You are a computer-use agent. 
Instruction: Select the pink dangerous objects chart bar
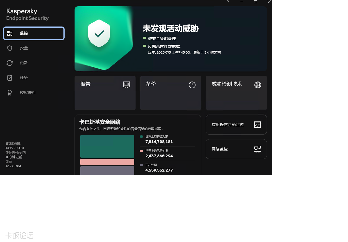click(107, 162)
